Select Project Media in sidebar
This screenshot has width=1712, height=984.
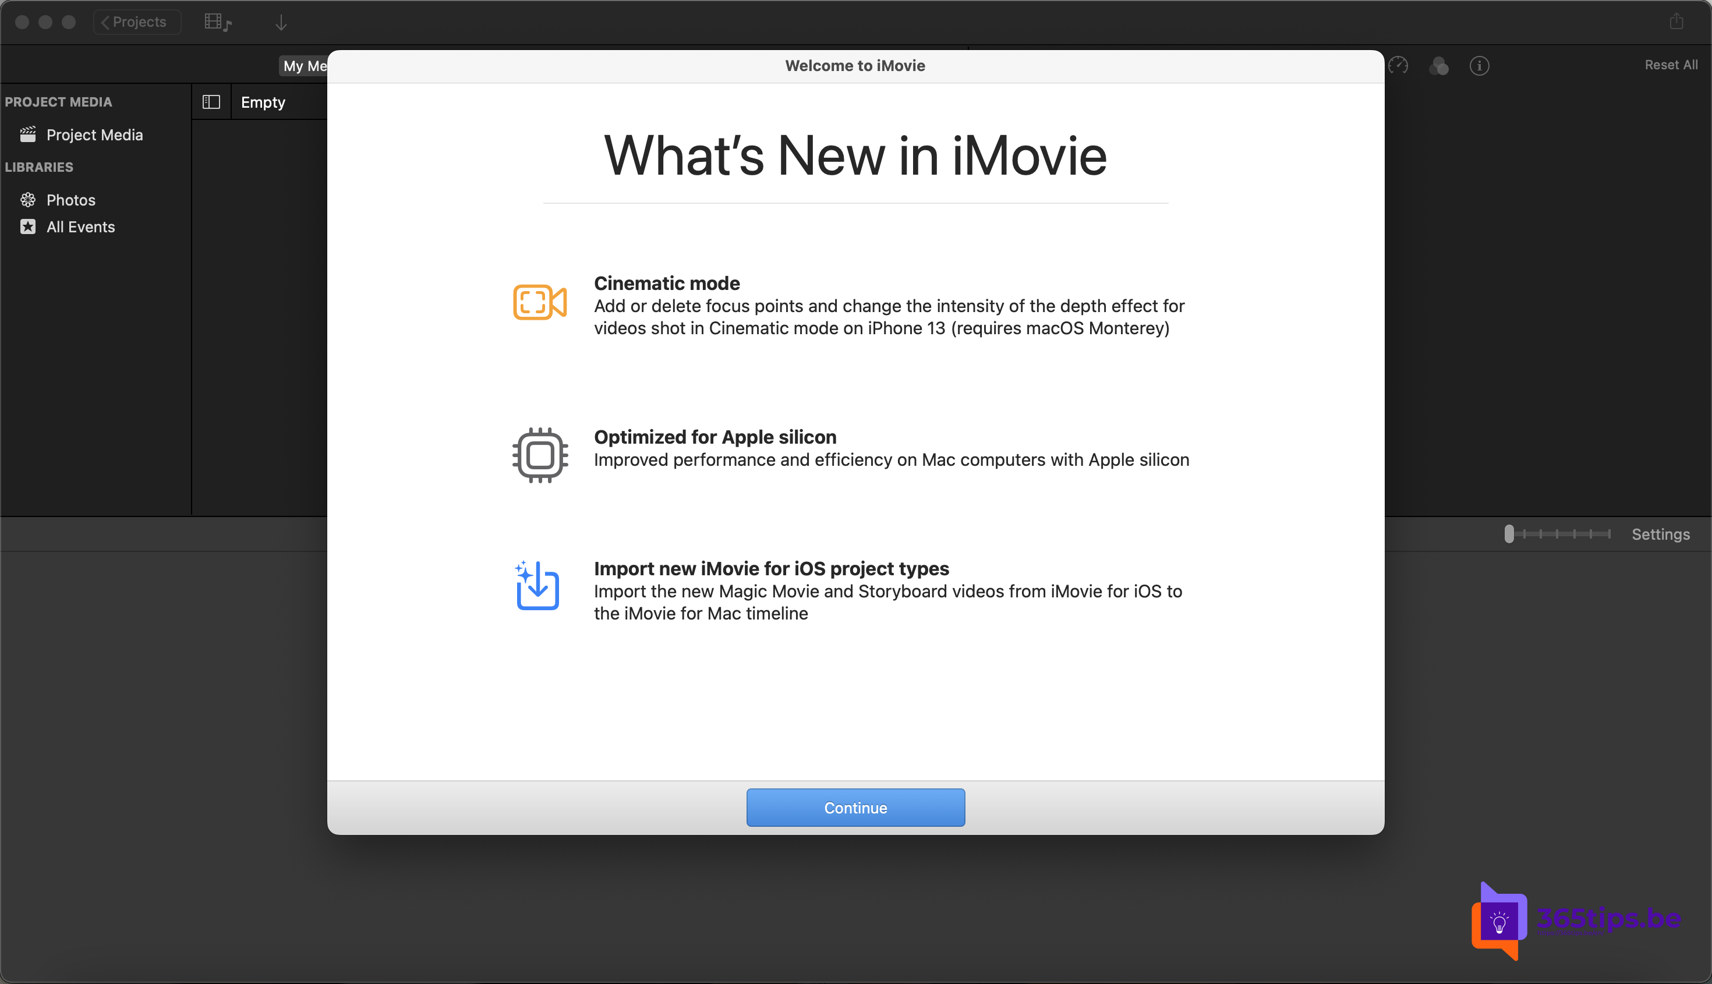pyautogui.click(x=94, y=134)
